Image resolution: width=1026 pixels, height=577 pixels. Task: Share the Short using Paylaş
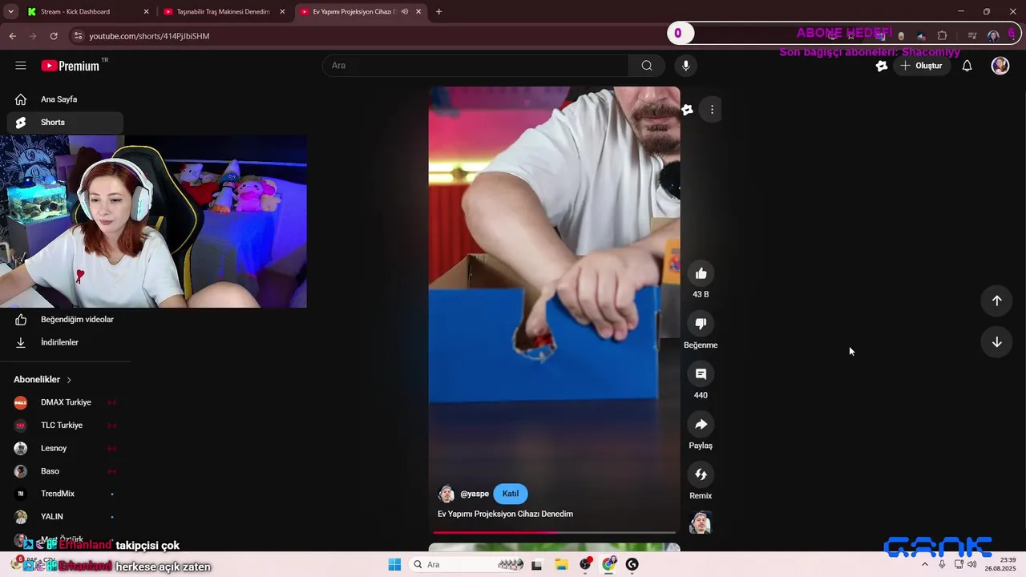(x=701, y=425)
